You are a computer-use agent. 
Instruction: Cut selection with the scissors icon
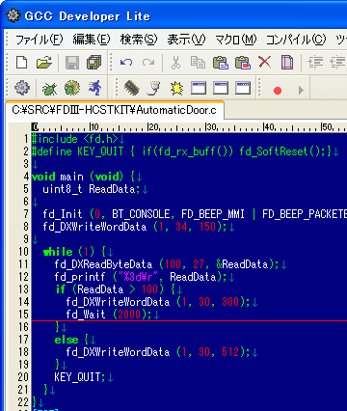(x=175, y=62)
